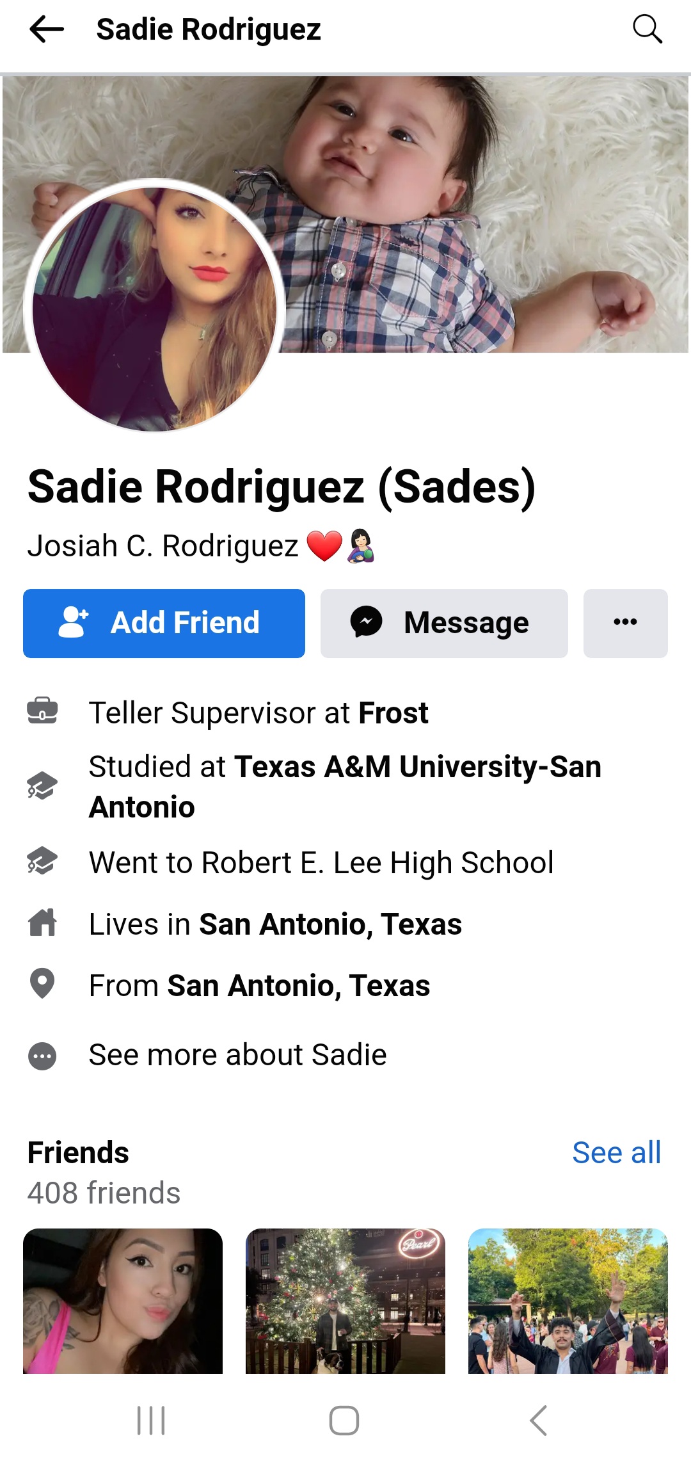Open the three-dot more options button
Screen dimensions: 691x1466
(x=625, y=623)
